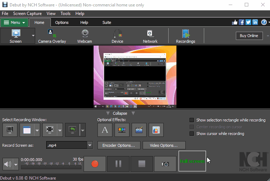The width and height of the screenshot is (270, 181).
Task: Open the Screen Capture menu
Action: click(27, 14)
